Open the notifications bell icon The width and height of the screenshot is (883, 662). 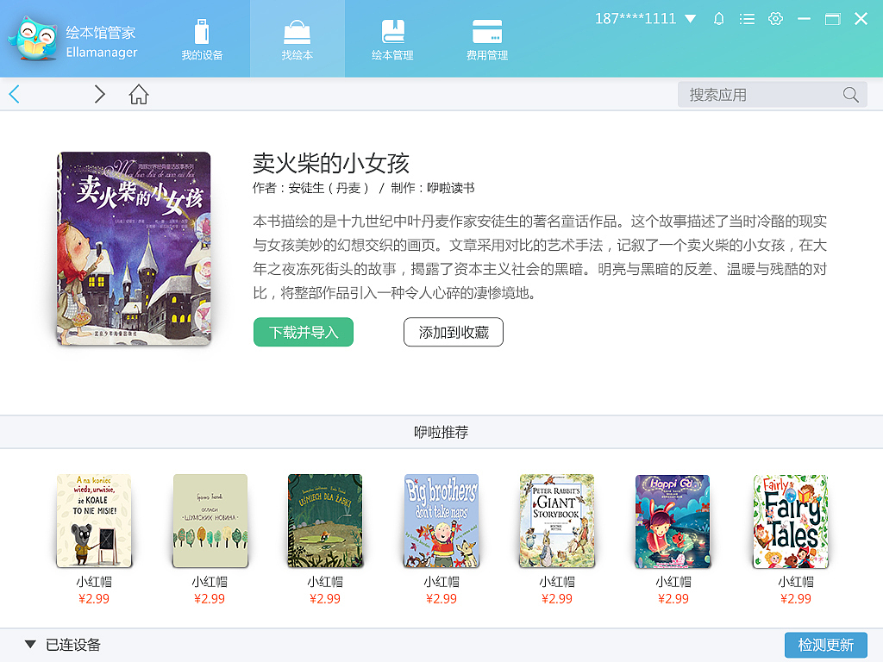[x=718, y=18]
